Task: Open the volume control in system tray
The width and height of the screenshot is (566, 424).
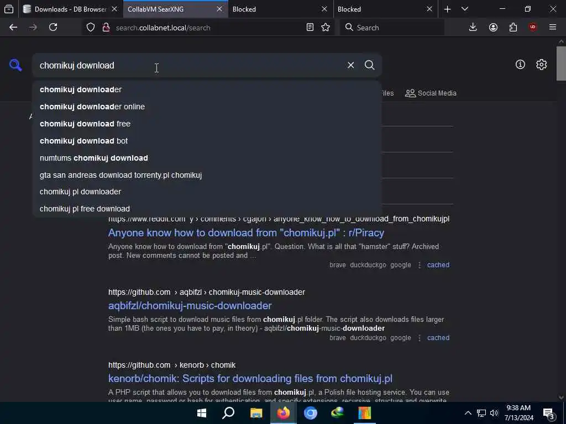Action: click(x=494, y=413)
